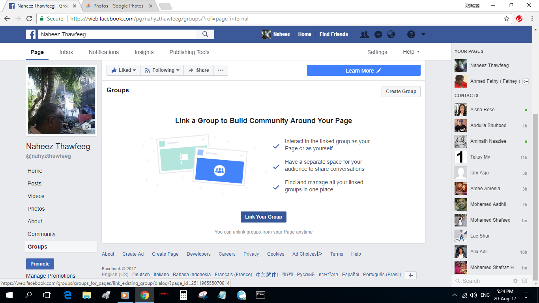Screen dimensions: 539x303
Task: Open chat with Abdulla Shuhood
Action: (491, 125)
